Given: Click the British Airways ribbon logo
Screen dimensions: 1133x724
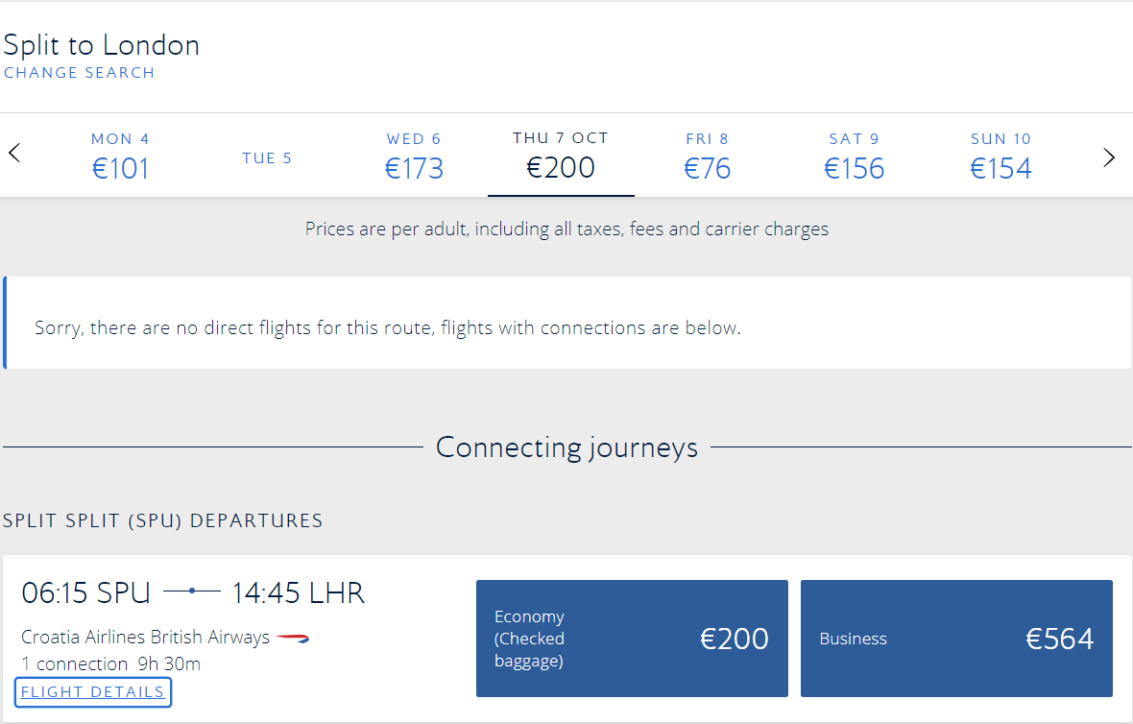Looking at the screenshot, I should pyautogui.click(x=293, y=638).
